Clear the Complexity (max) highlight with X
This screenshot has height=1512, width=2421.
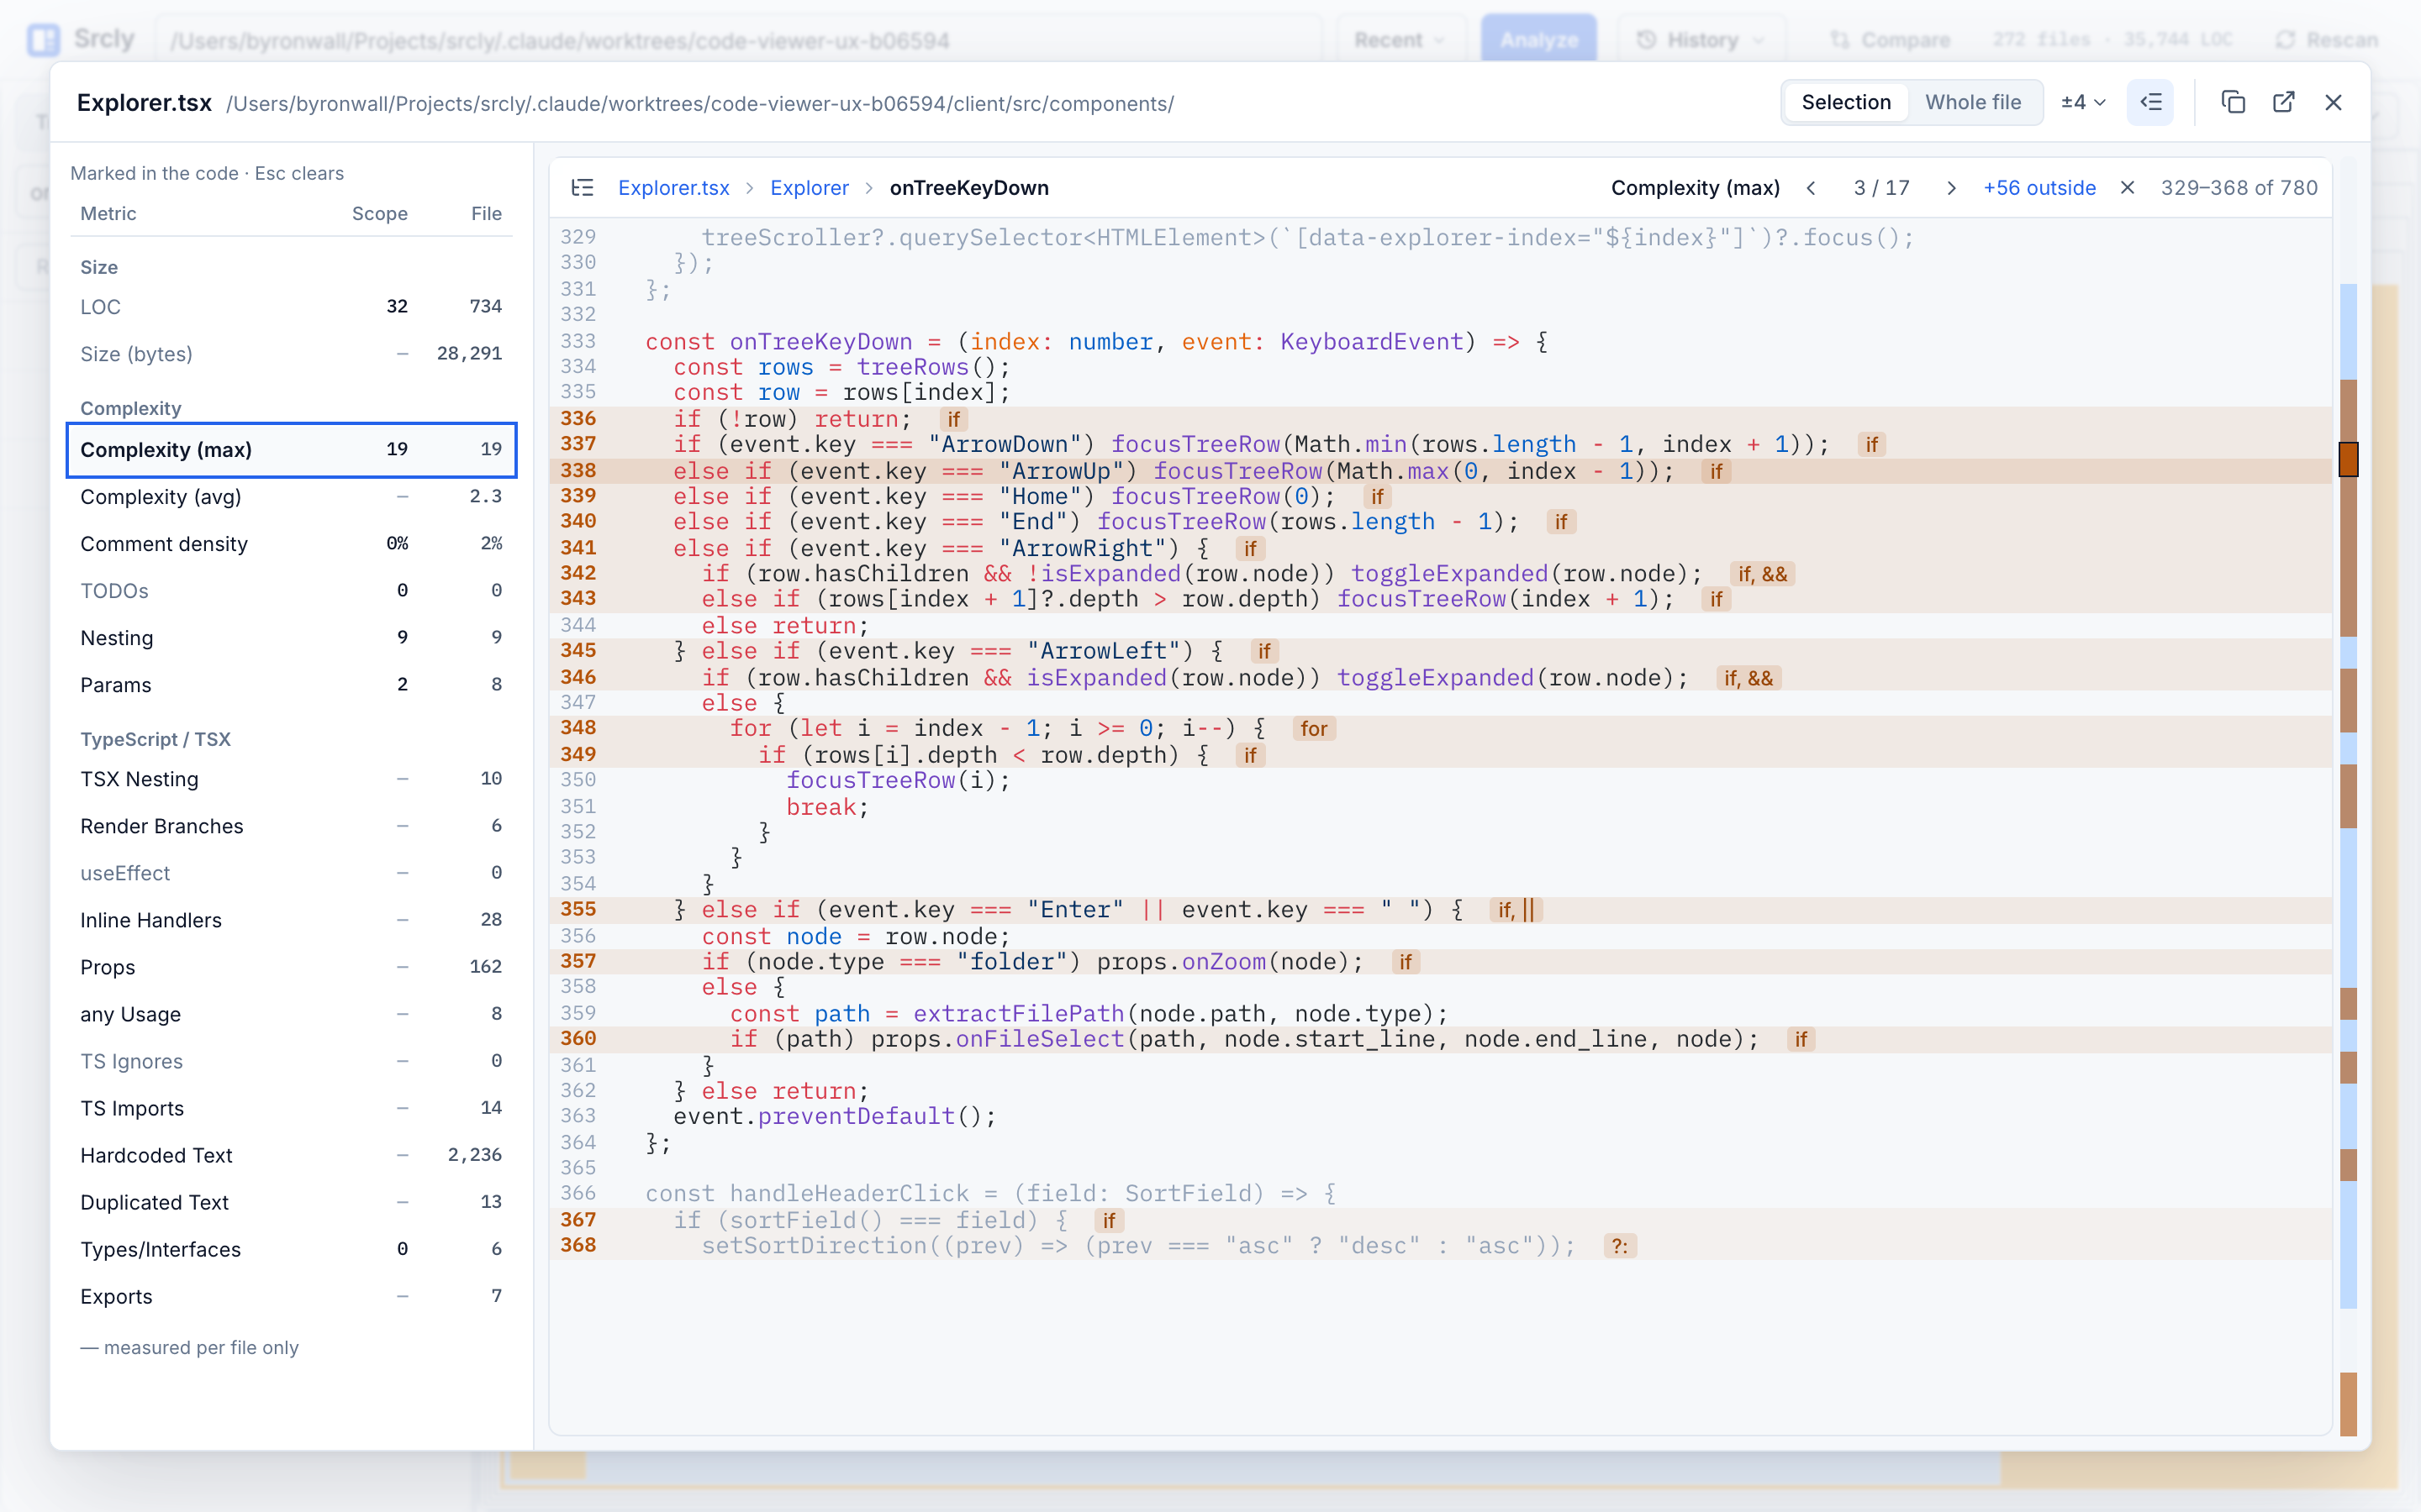pos(2128,188)
